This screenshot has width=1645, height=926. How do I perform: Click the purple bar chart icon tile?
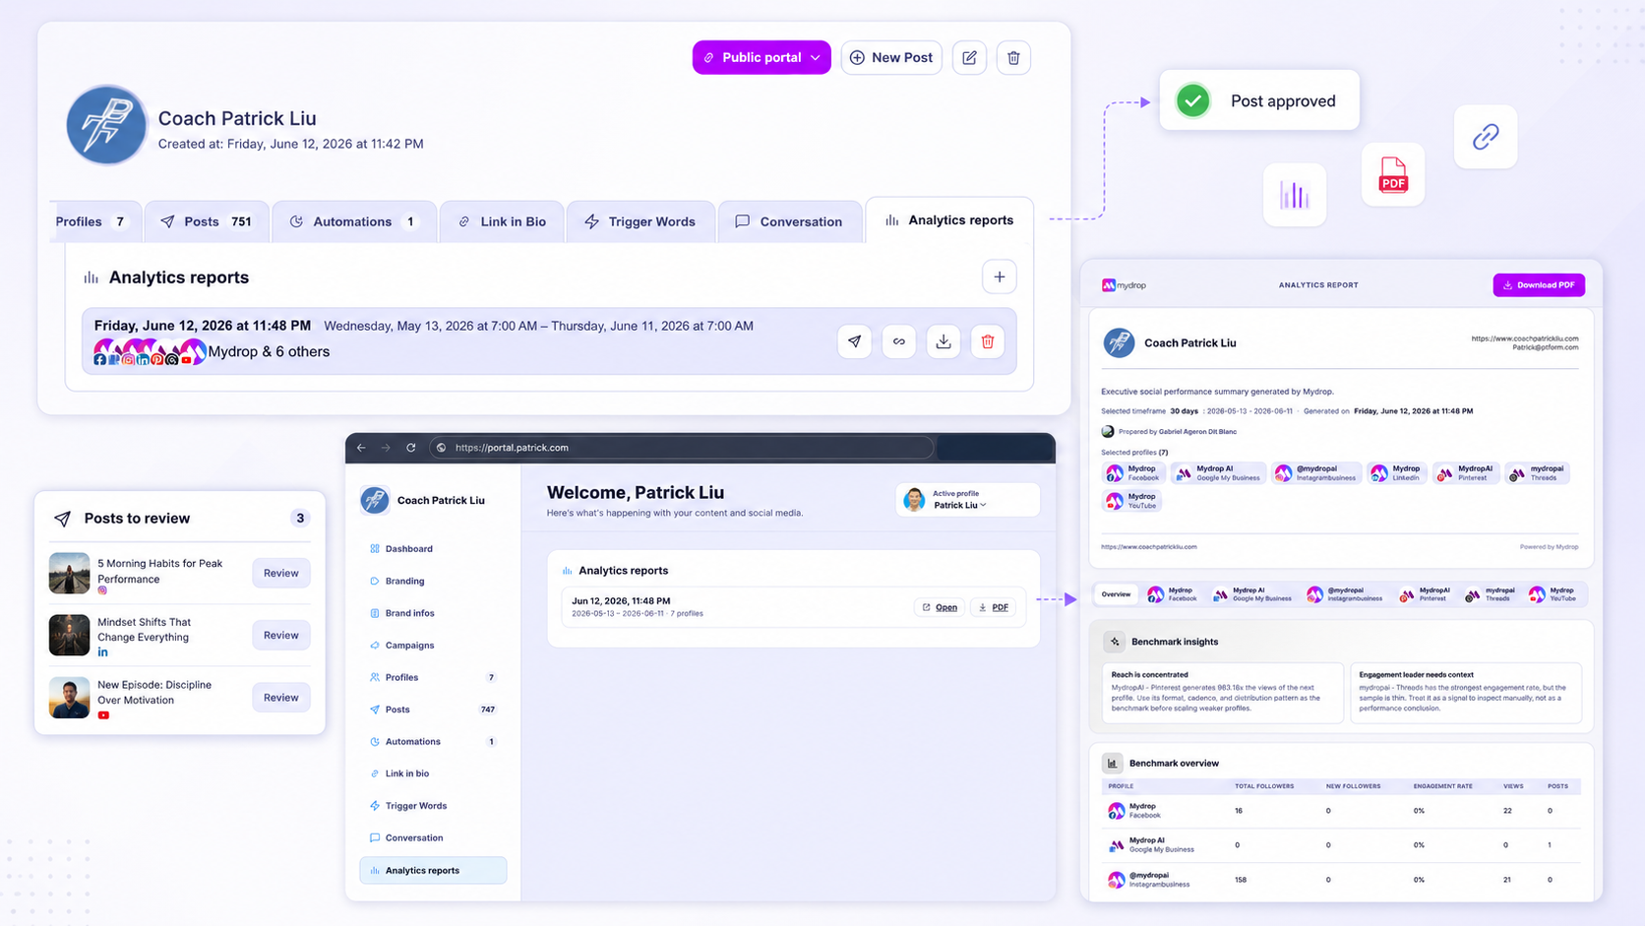point(1295,195)
